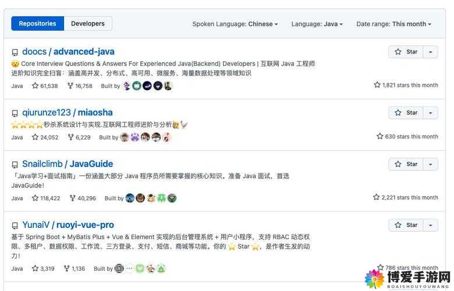Expand star list dropdown for JavaGuide
Image resolution: width=454 pixels, height=291 pixels.
pyautogui.click(x=431, y=165)
